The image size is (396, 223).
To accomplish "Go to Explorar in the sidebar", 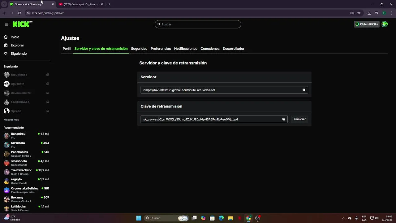I will click(17, 45).
